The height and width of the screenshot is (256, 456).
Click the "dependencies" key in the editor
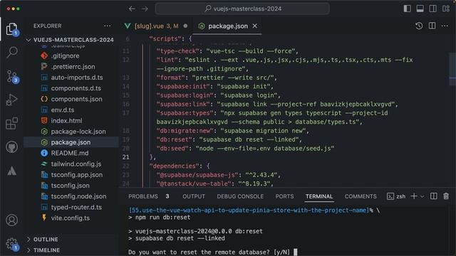176,166
